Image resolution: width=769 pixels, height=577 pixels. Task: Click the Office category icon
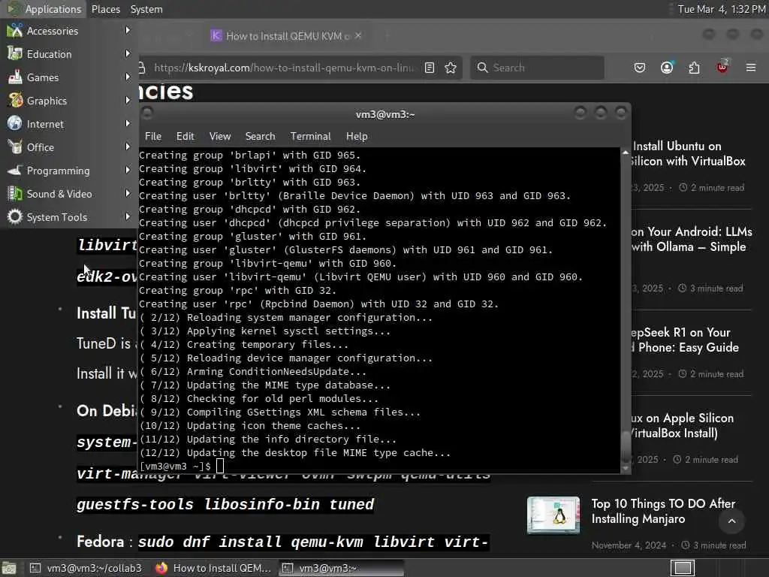15,147
